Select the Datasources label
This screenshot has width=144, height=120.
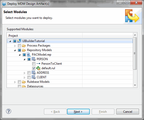35,86
